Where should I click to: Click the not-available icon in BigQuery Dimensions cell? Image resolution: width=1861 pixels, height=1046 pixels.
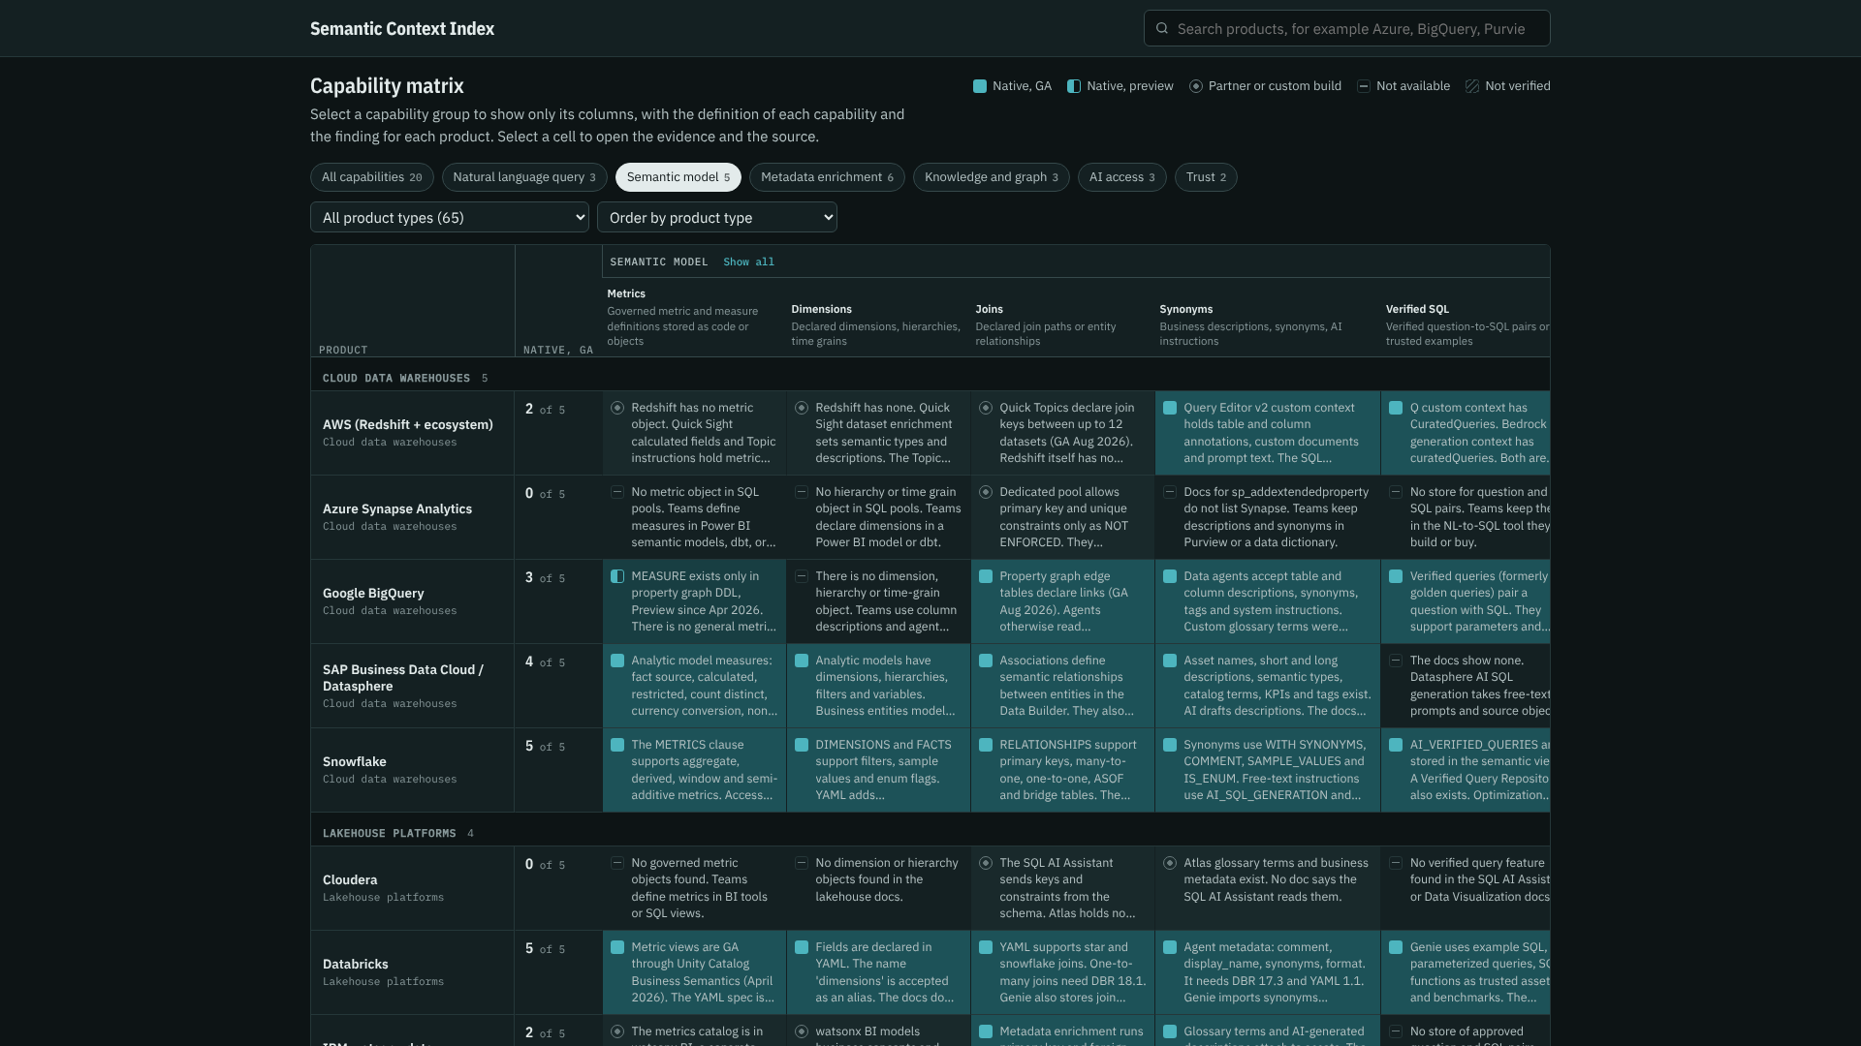(802, 576)
